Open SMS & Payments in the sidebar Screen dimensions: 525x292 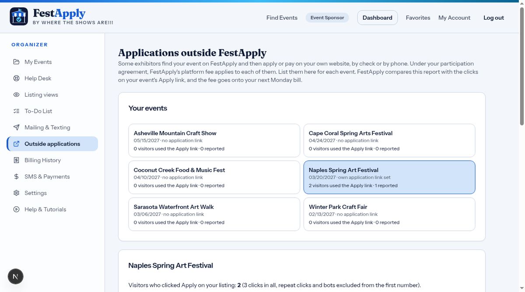[52, 177]
